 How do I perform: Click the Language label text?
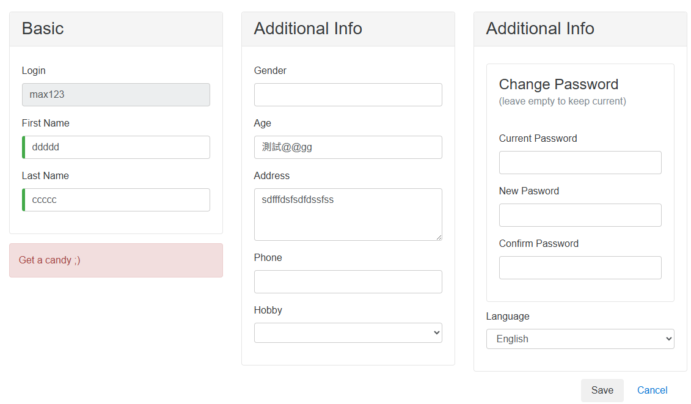pos(507,317)
